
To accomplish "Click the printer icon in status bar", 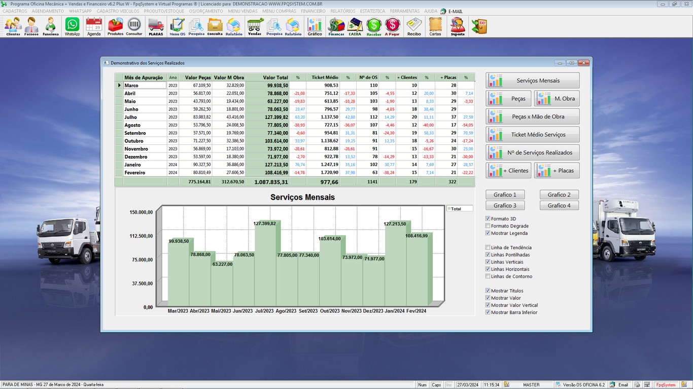I will [637, 385].
